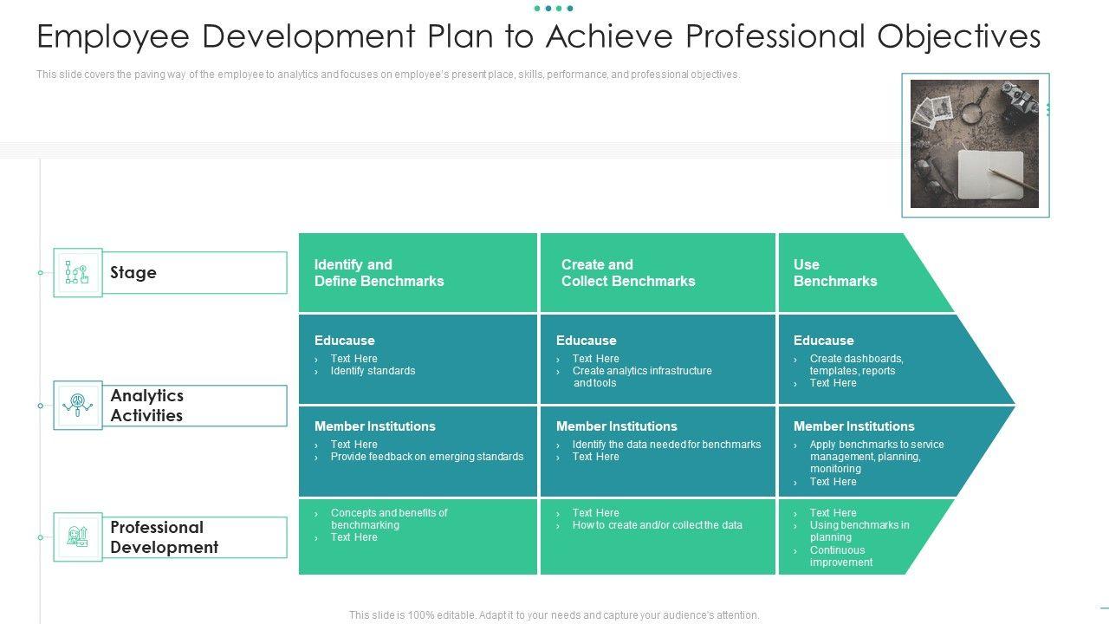This screenshot has height=624, width=1109.
Task: Select the 'Professional Development' row label
Action: coord(165,537)
